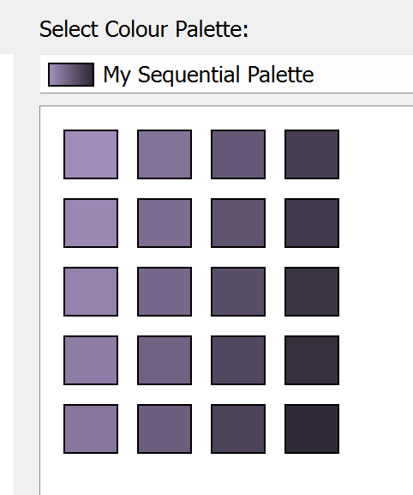Pick the third swatch in the third row
This screenshot has height=495, width=413.
coord(238,292)
